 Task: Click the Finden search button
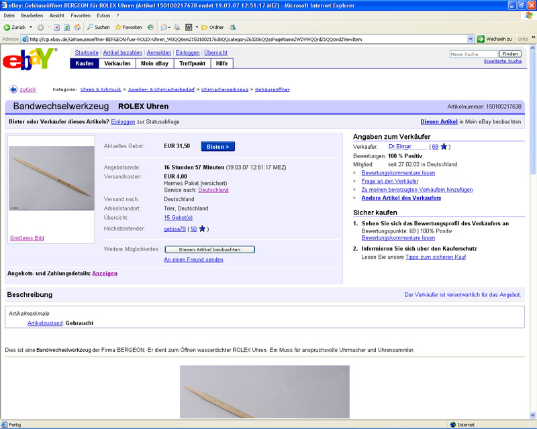click(x=510, y=54)
